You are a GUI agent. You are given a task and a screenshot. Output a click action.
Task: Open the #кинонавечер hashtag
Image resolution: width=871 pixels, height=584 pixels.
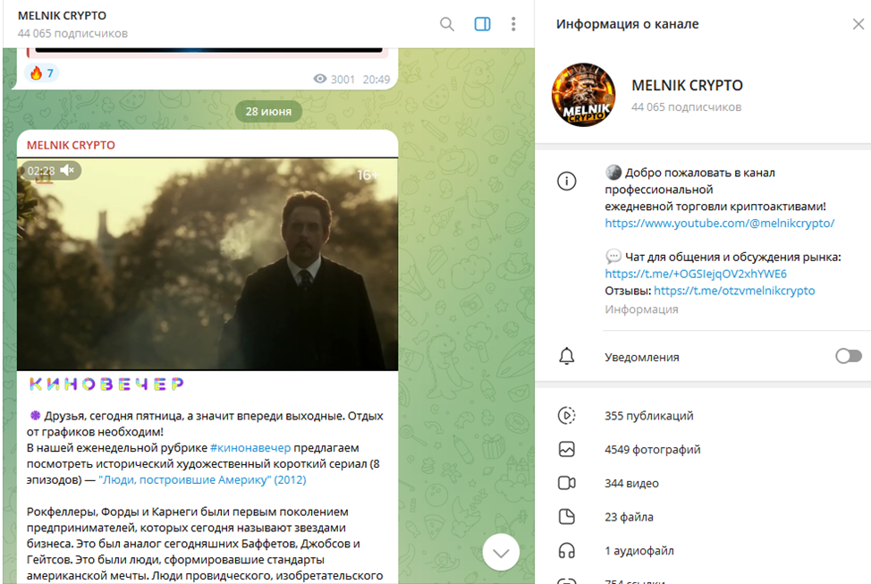(250, 448)
